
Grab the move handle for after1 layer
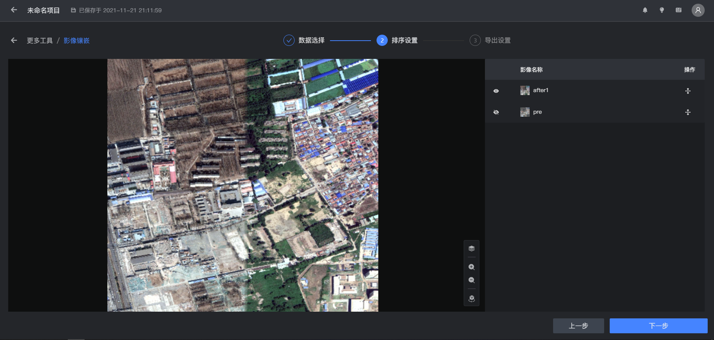click(x=688, y=91)
